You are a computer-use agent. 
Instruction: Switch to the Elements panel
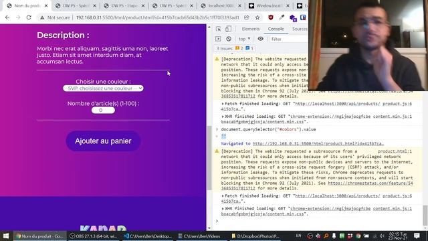click(x=251, y=29)
